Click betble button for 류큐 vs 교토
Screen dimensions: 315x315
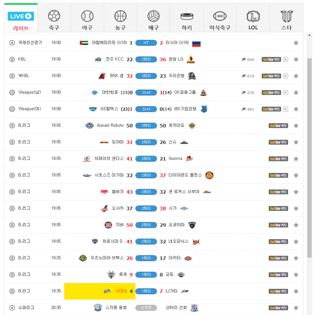coord(278,275)
